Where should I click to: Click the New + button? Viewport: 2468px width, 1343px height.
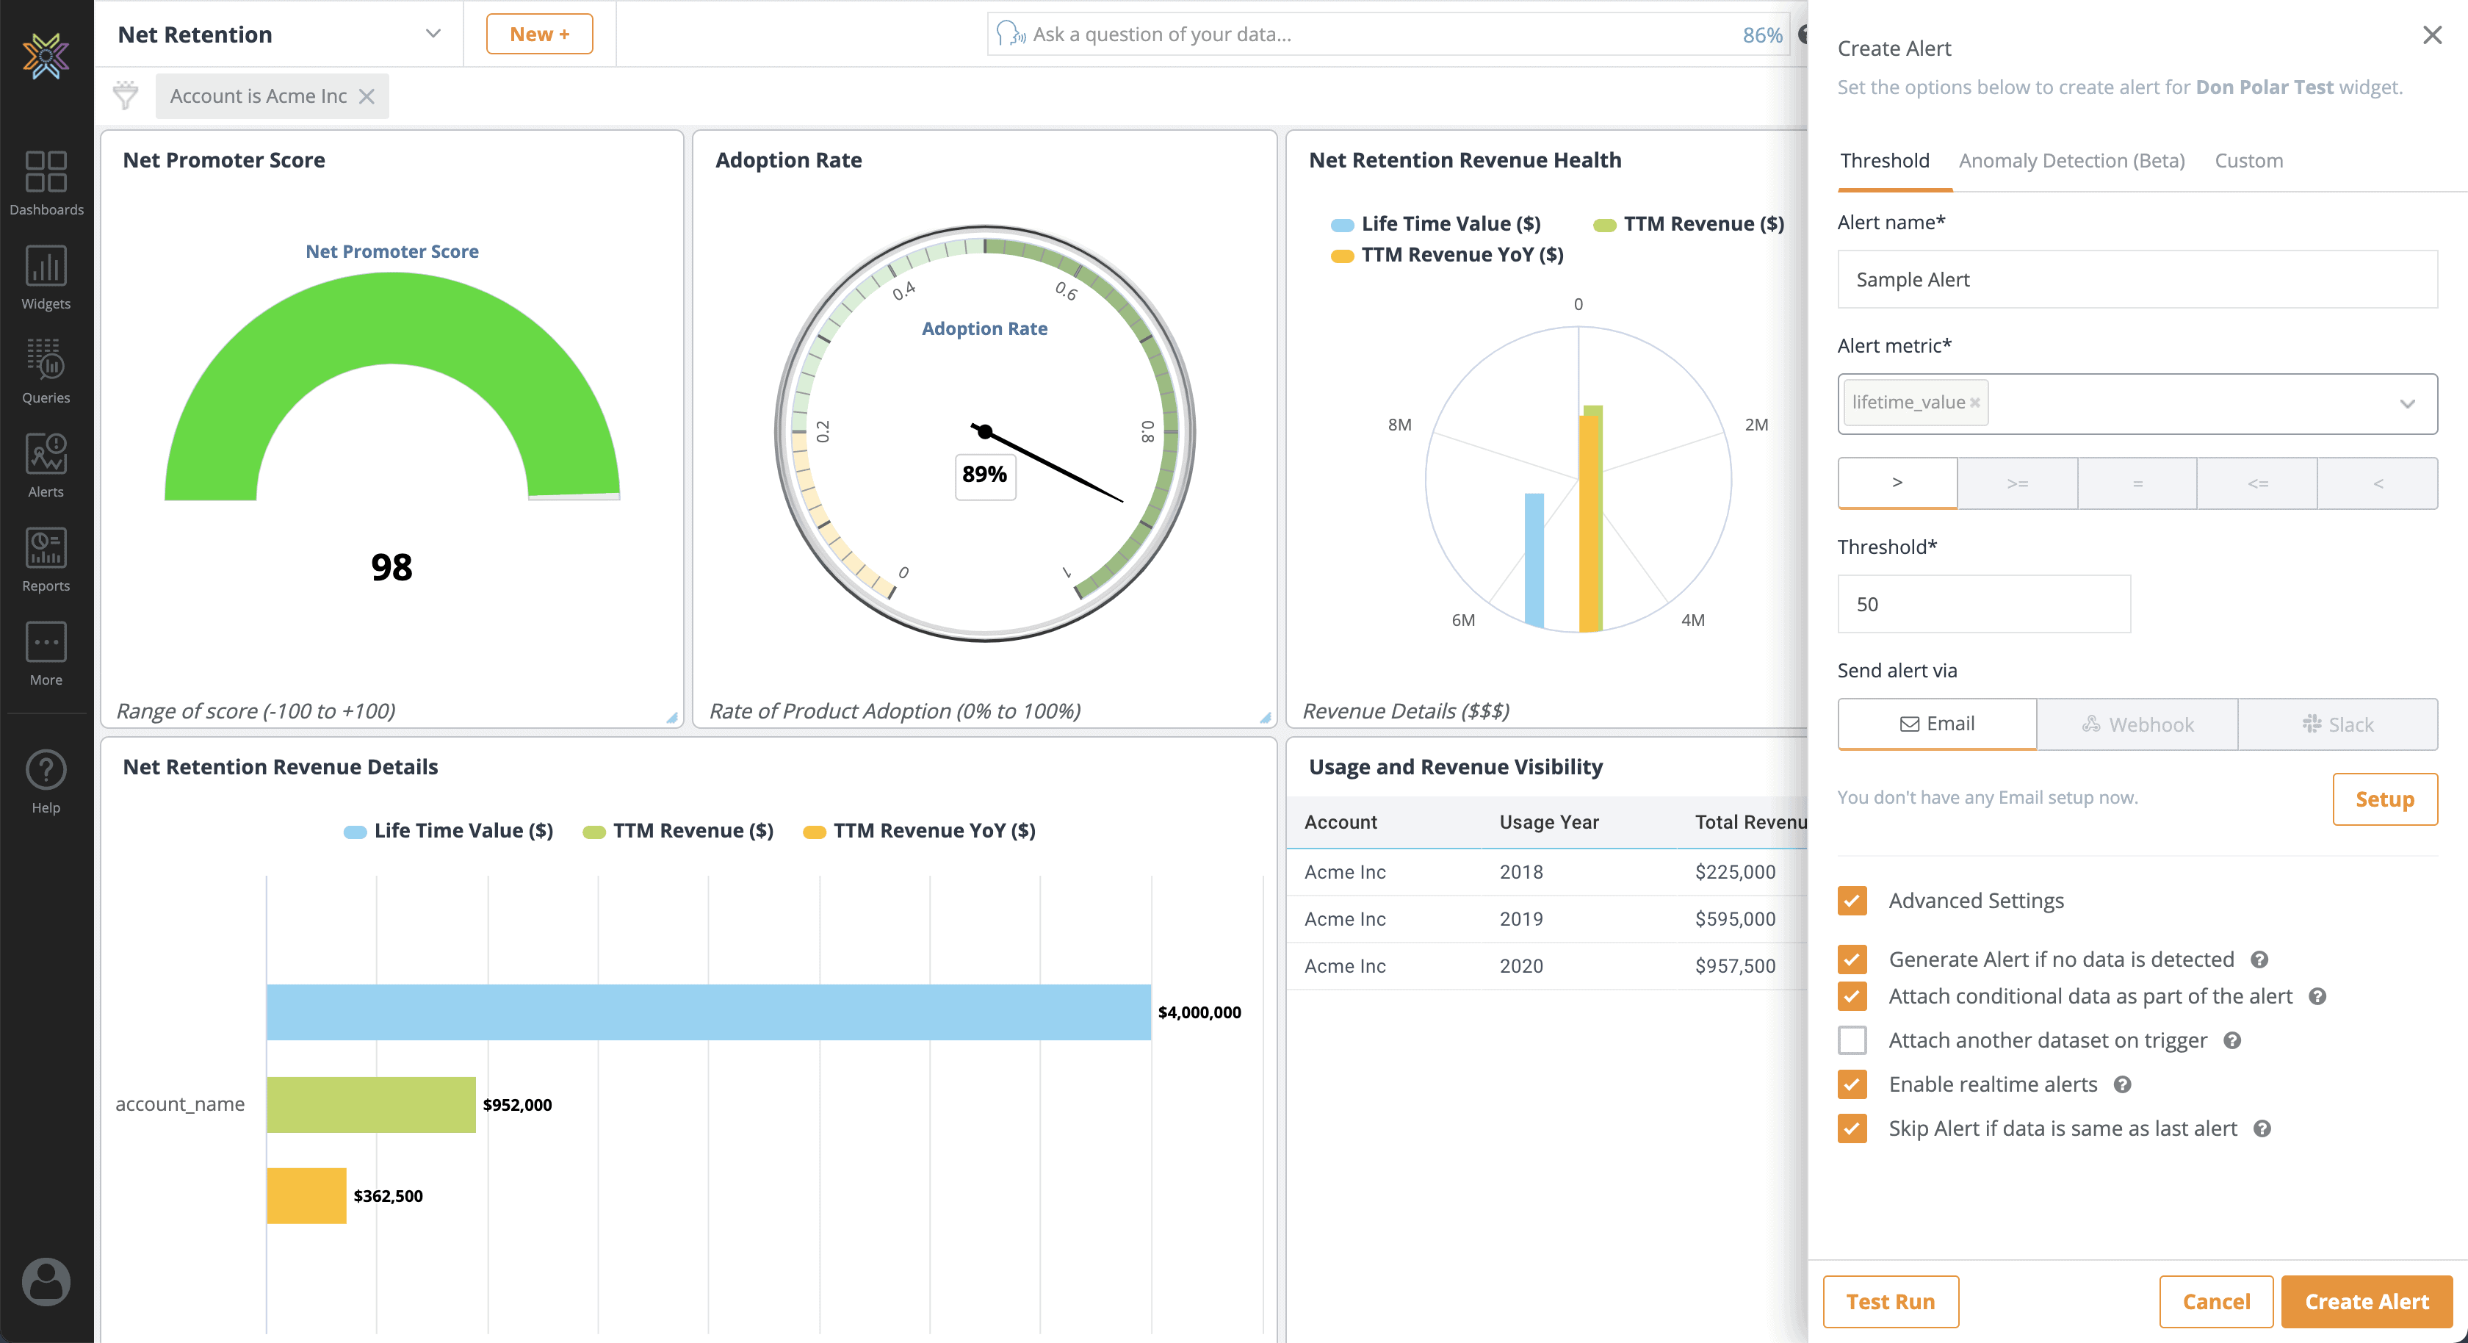(x=539, y=34)
